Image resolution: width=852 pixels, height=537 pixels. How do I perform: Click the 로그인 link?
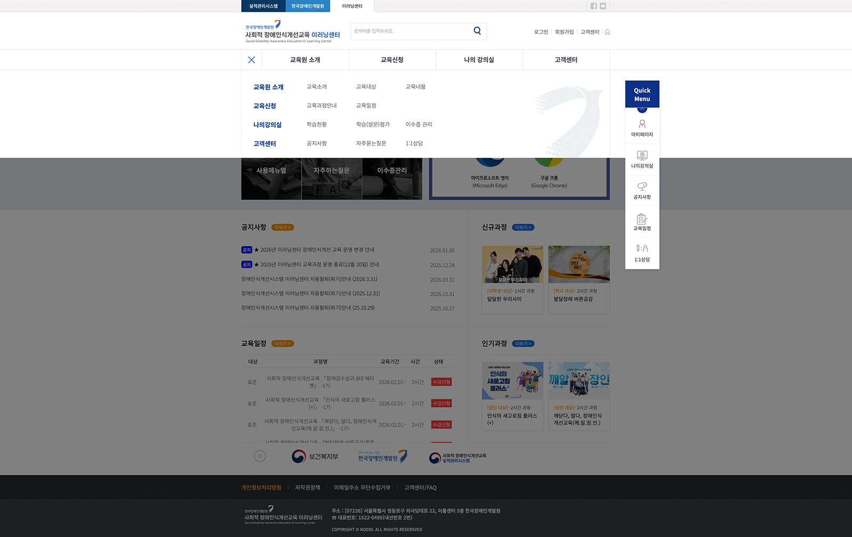tap(541, 32)
